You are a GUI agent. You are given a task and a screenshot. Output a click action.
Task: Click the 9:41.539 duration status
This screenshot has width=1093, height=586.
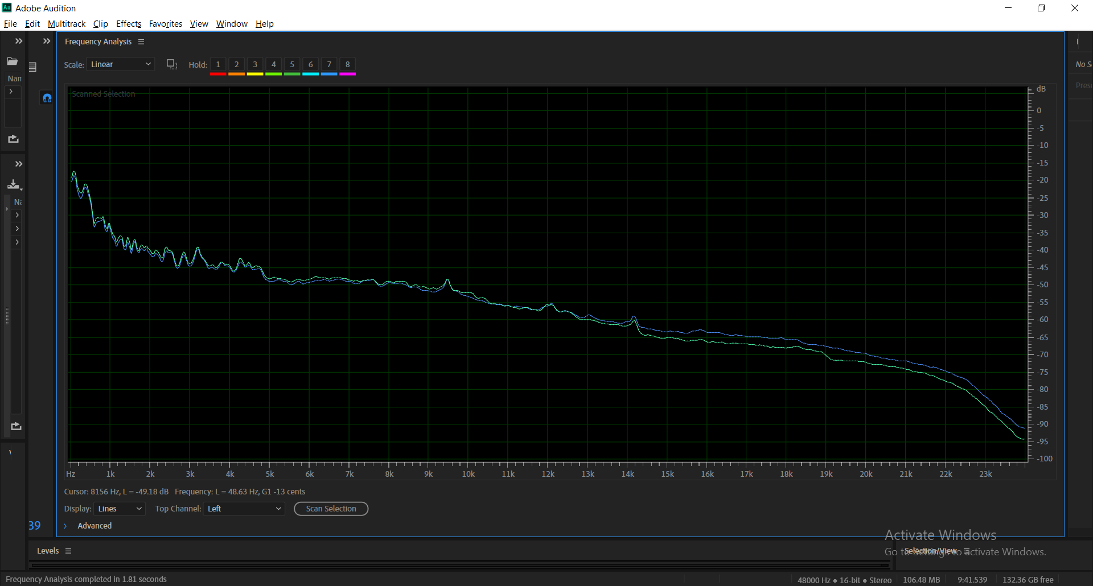point(972,580)
